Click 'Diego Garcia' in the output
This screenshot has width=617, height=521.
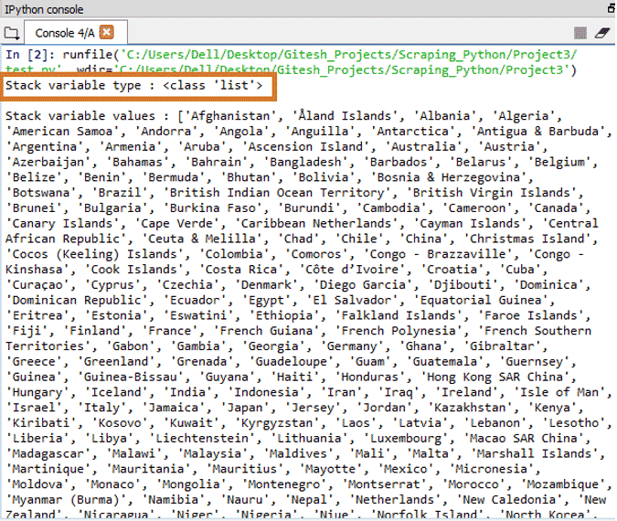point(362,285)
